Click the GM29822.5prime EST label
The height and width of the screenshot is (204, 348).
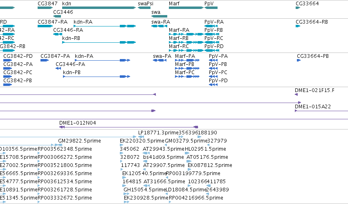click(x=79, y=141)
